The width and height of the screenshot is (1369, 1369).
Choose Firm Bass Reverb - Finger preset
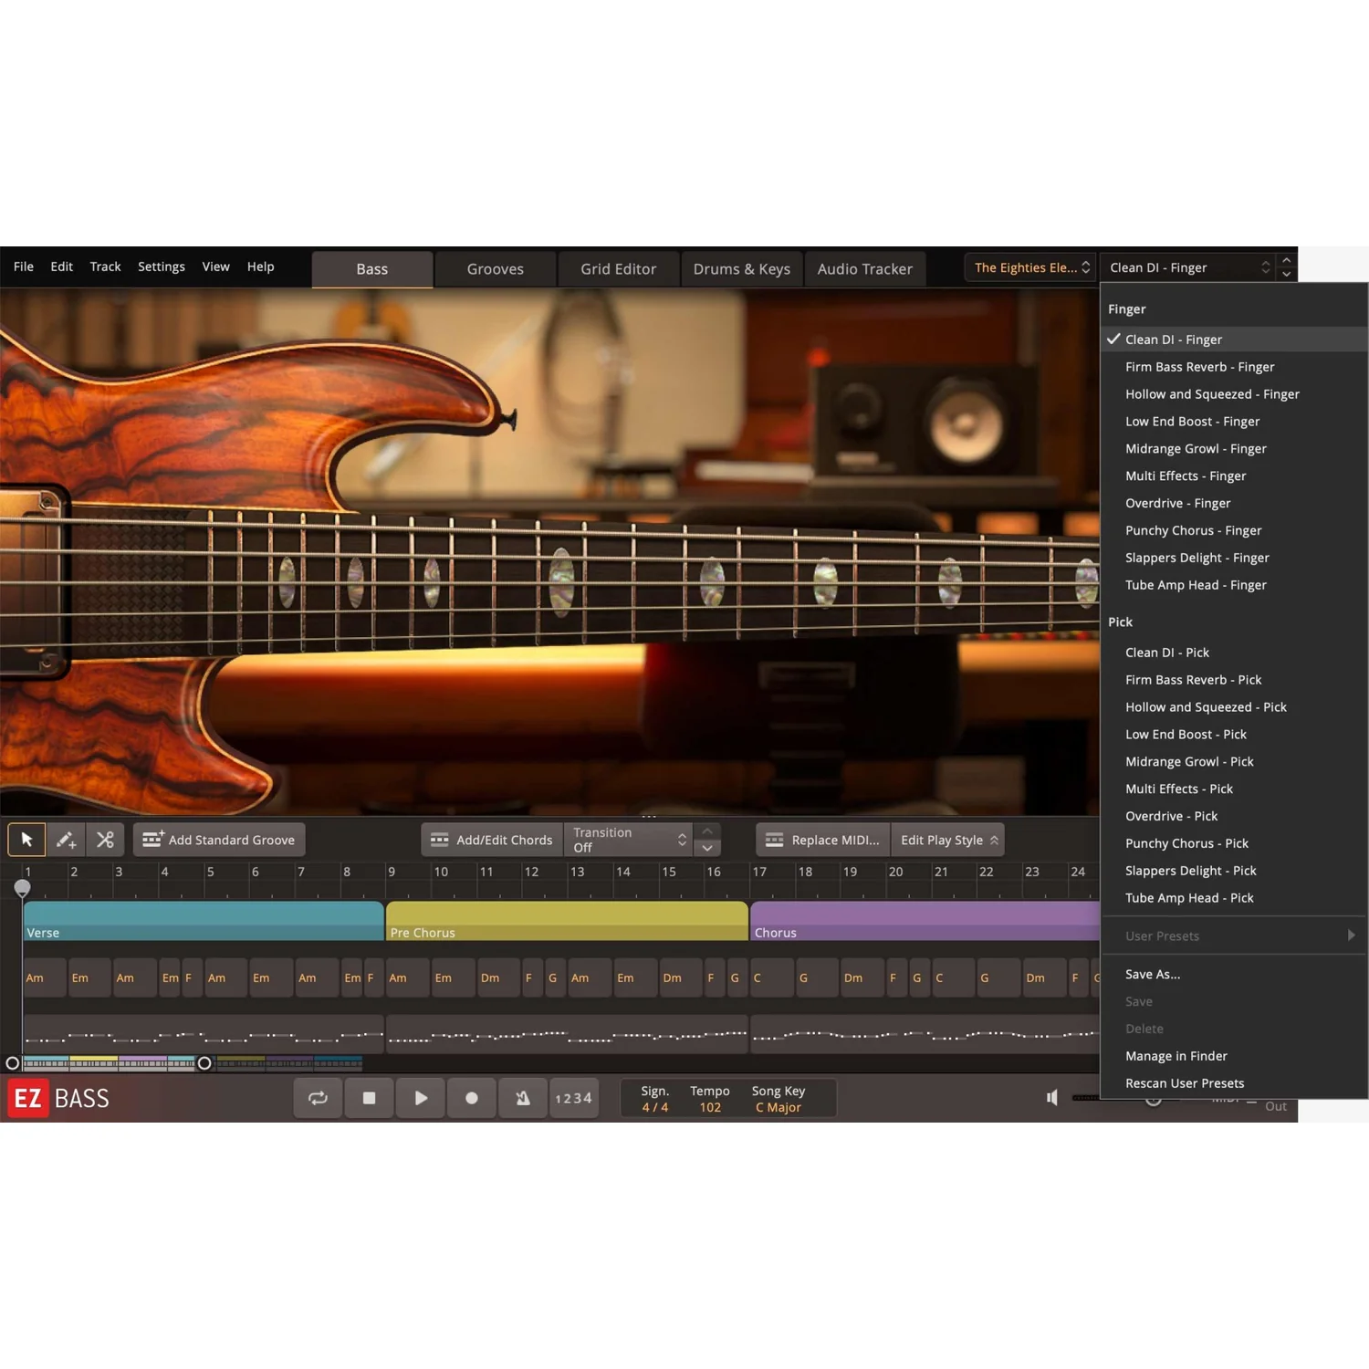(1234, 367)
